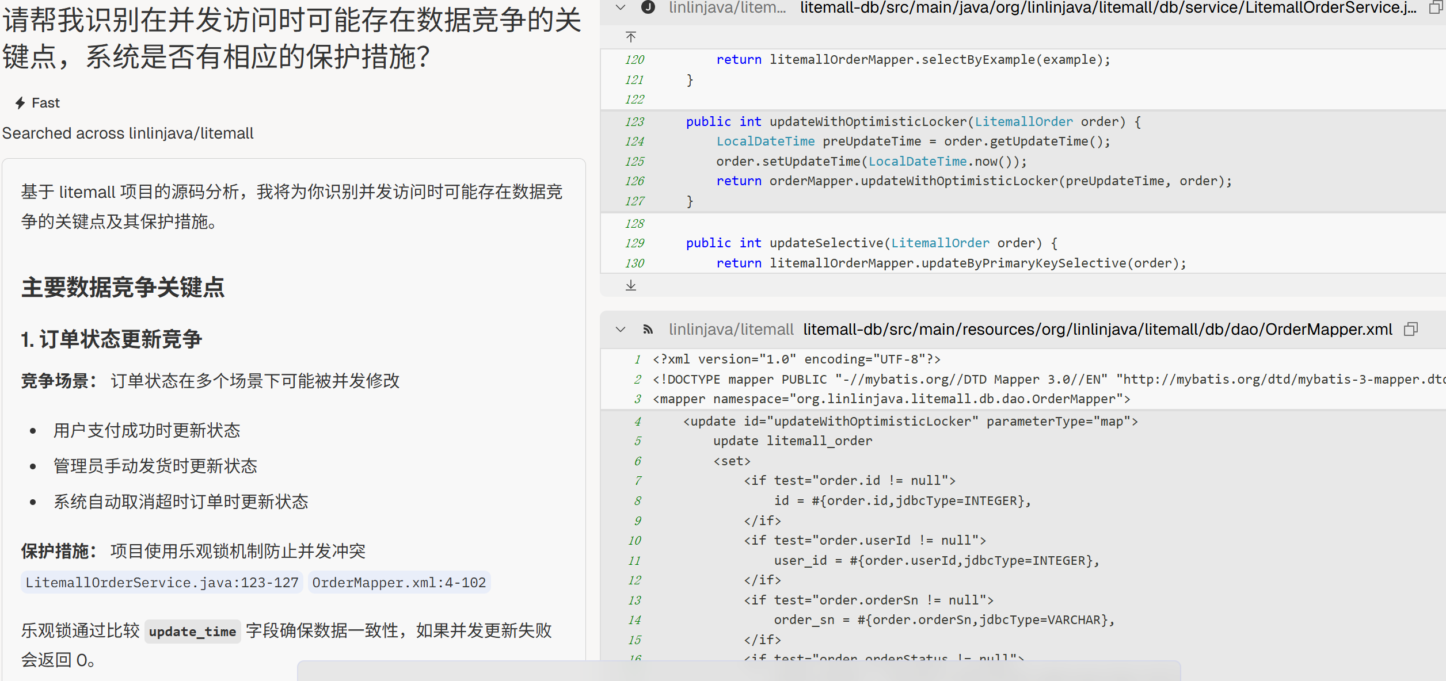Image resolution: width=1446 pixels, height=681 pixels.
Task: Click line number 4 in OrderMapper.xml
Action: 637,422
